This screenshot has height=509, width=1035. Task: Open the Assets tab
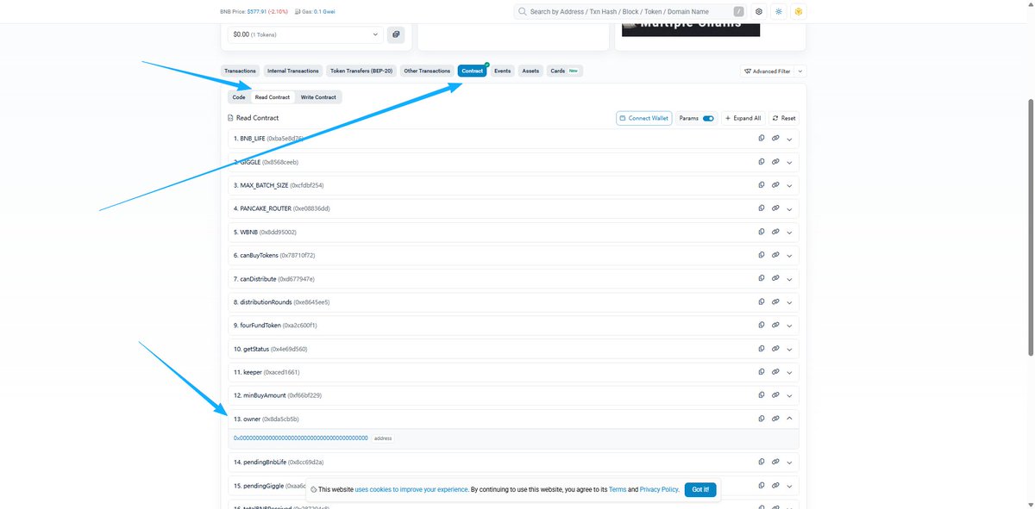tap(530, 71)
